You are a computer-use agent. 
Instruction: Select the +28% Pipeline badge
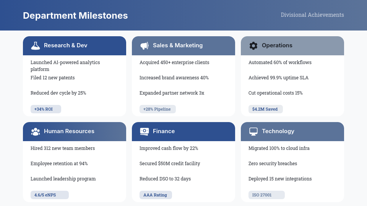click(157, 109)
